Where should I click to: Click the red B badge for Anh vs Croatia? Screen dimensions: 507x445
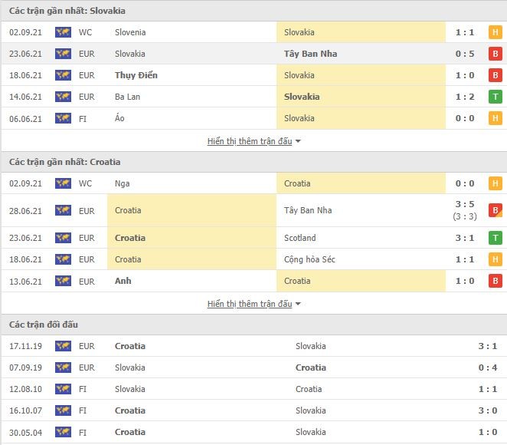point(495,281)
